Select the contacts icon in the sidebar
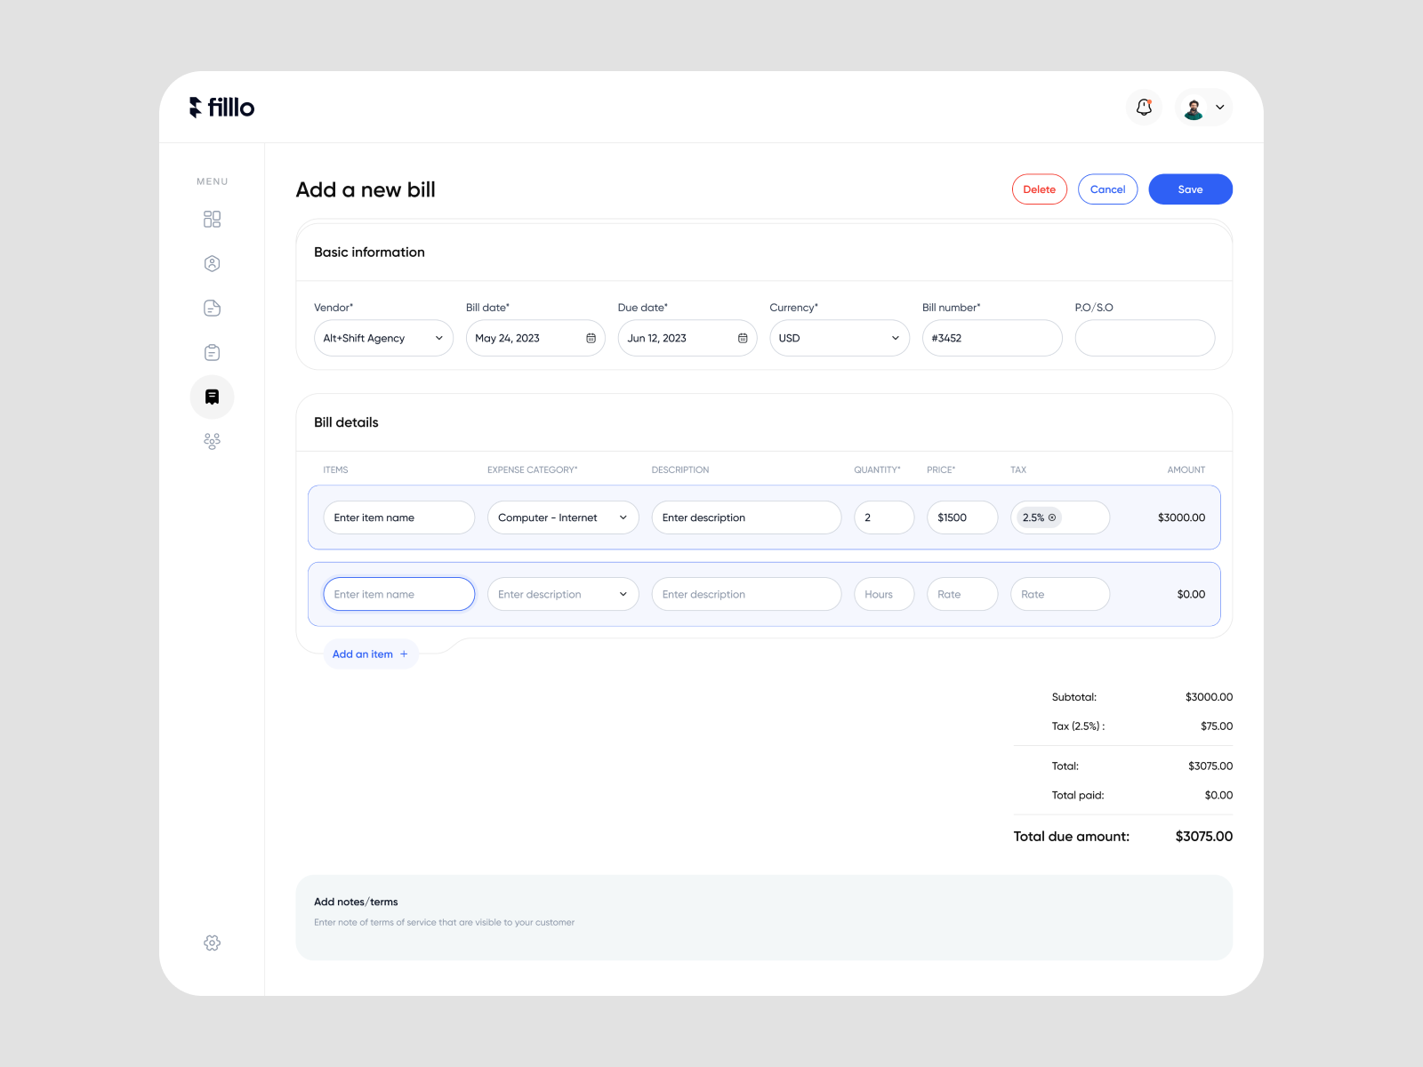 point(212,263)
